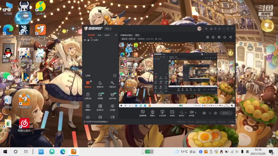Add a multimedia source from the bottom toolbar
Screen dimensions: 278x156
click(x=172, y=113)
